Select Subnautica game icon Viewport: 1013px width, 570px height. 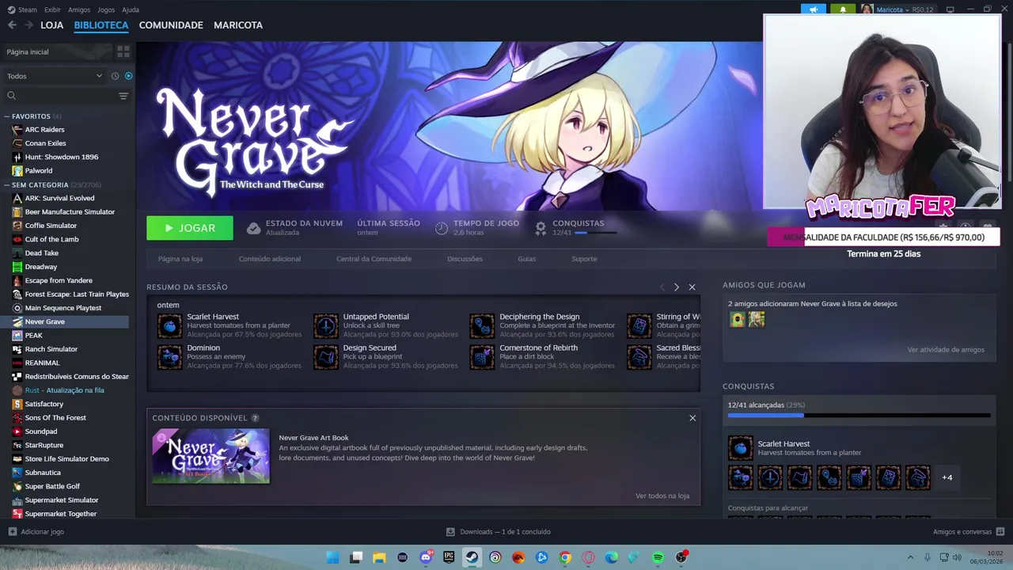coord(17,473)
